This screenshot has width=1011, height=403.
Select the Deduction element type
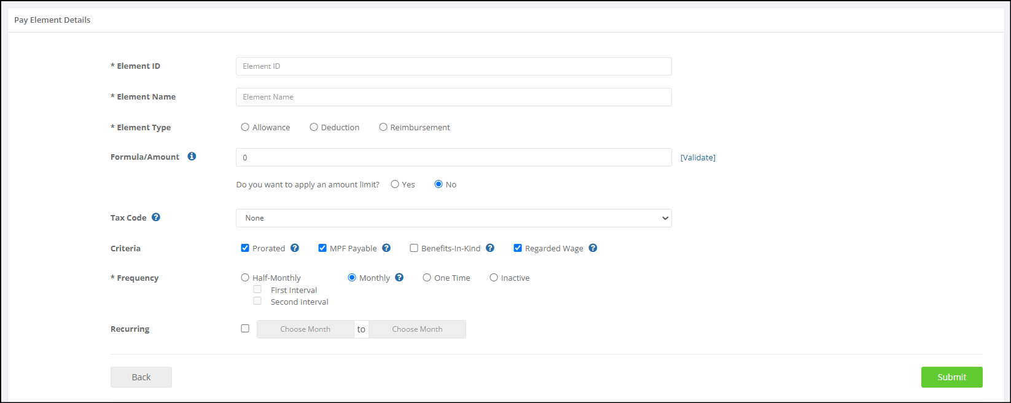click(x=314, y=127)
